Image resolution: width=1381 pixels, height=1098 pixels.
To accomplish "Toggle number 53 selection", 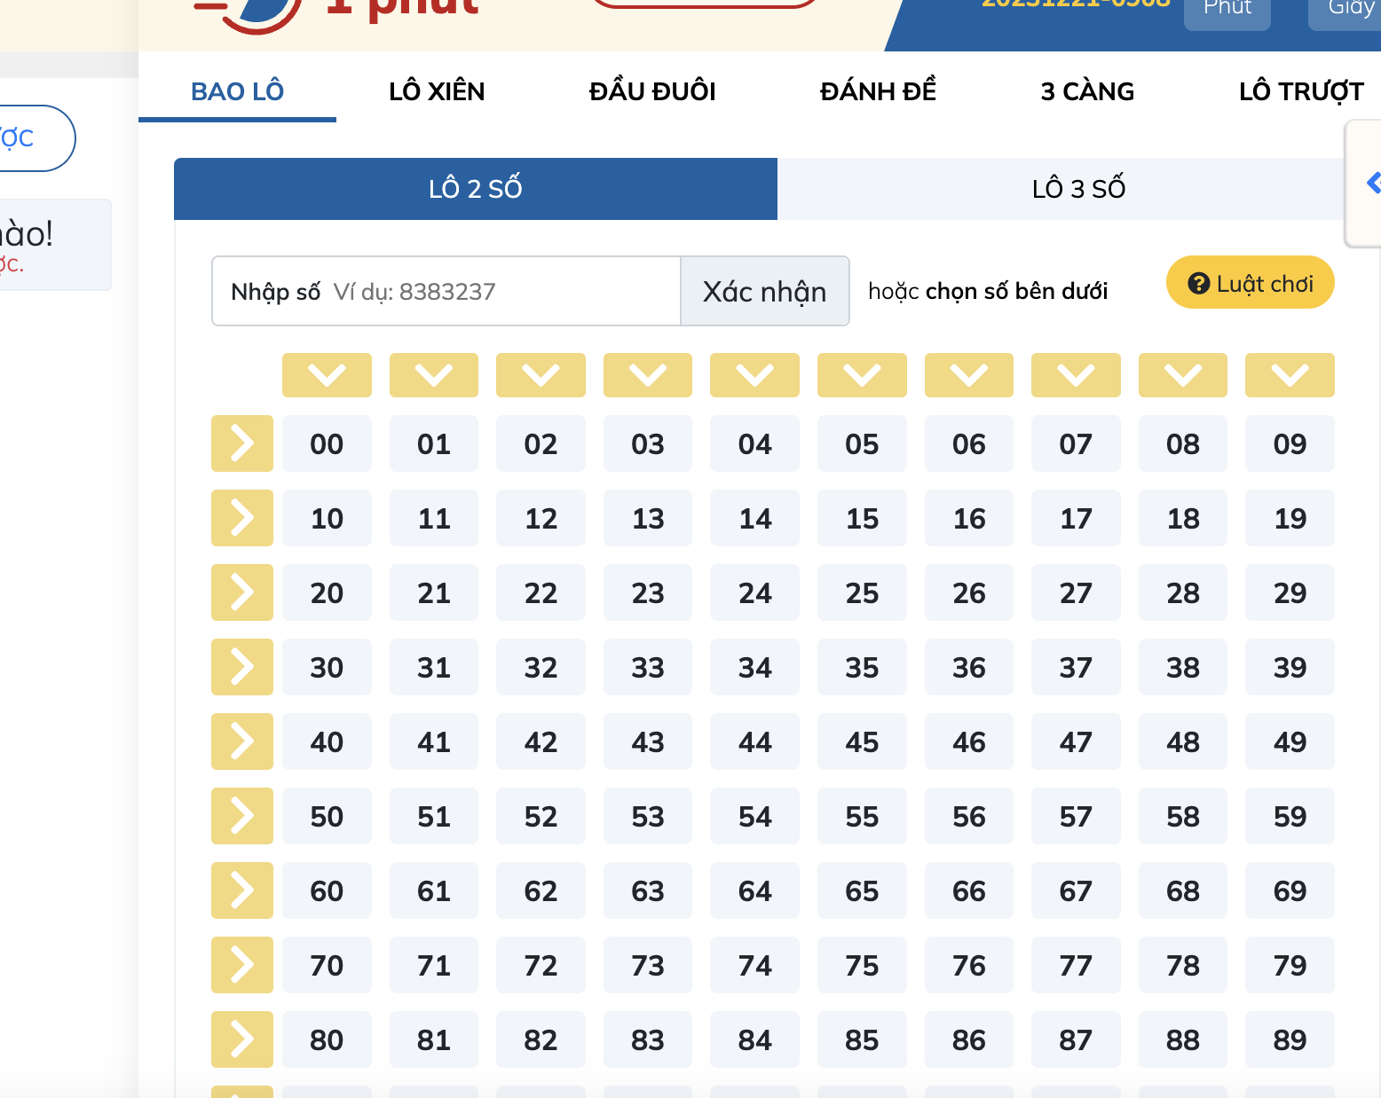I will click(x=648, y=816).
